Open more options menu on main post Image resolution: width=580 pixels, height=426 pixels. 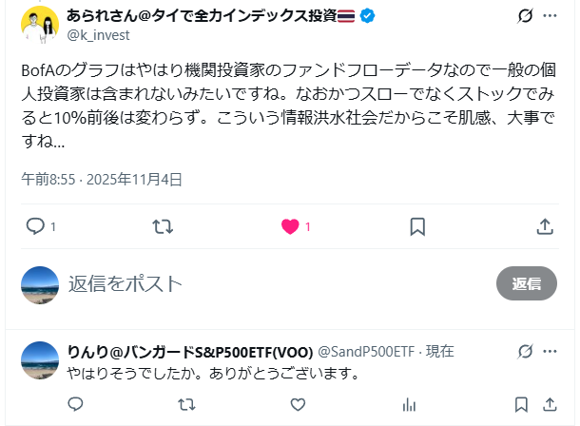[550, 15]
